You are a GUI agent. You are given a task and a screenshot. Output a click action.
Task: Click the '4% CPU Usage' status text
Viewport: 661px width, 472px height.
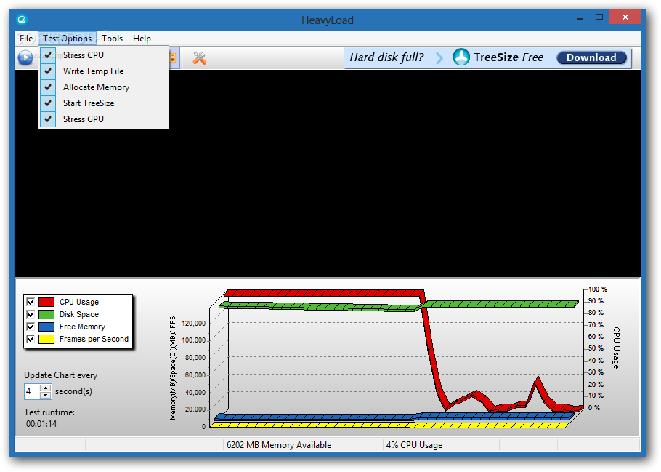[414, 444]
